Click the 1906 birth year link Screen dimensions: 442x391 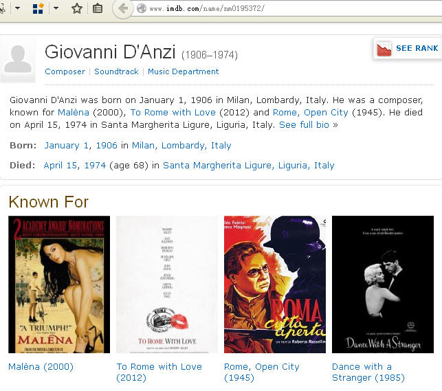107,146
